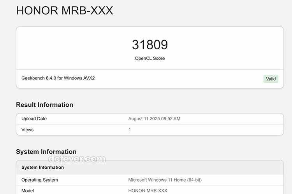Click the OpenCL Score label
Screen dimensions: 292x194
tap(150, 58)
